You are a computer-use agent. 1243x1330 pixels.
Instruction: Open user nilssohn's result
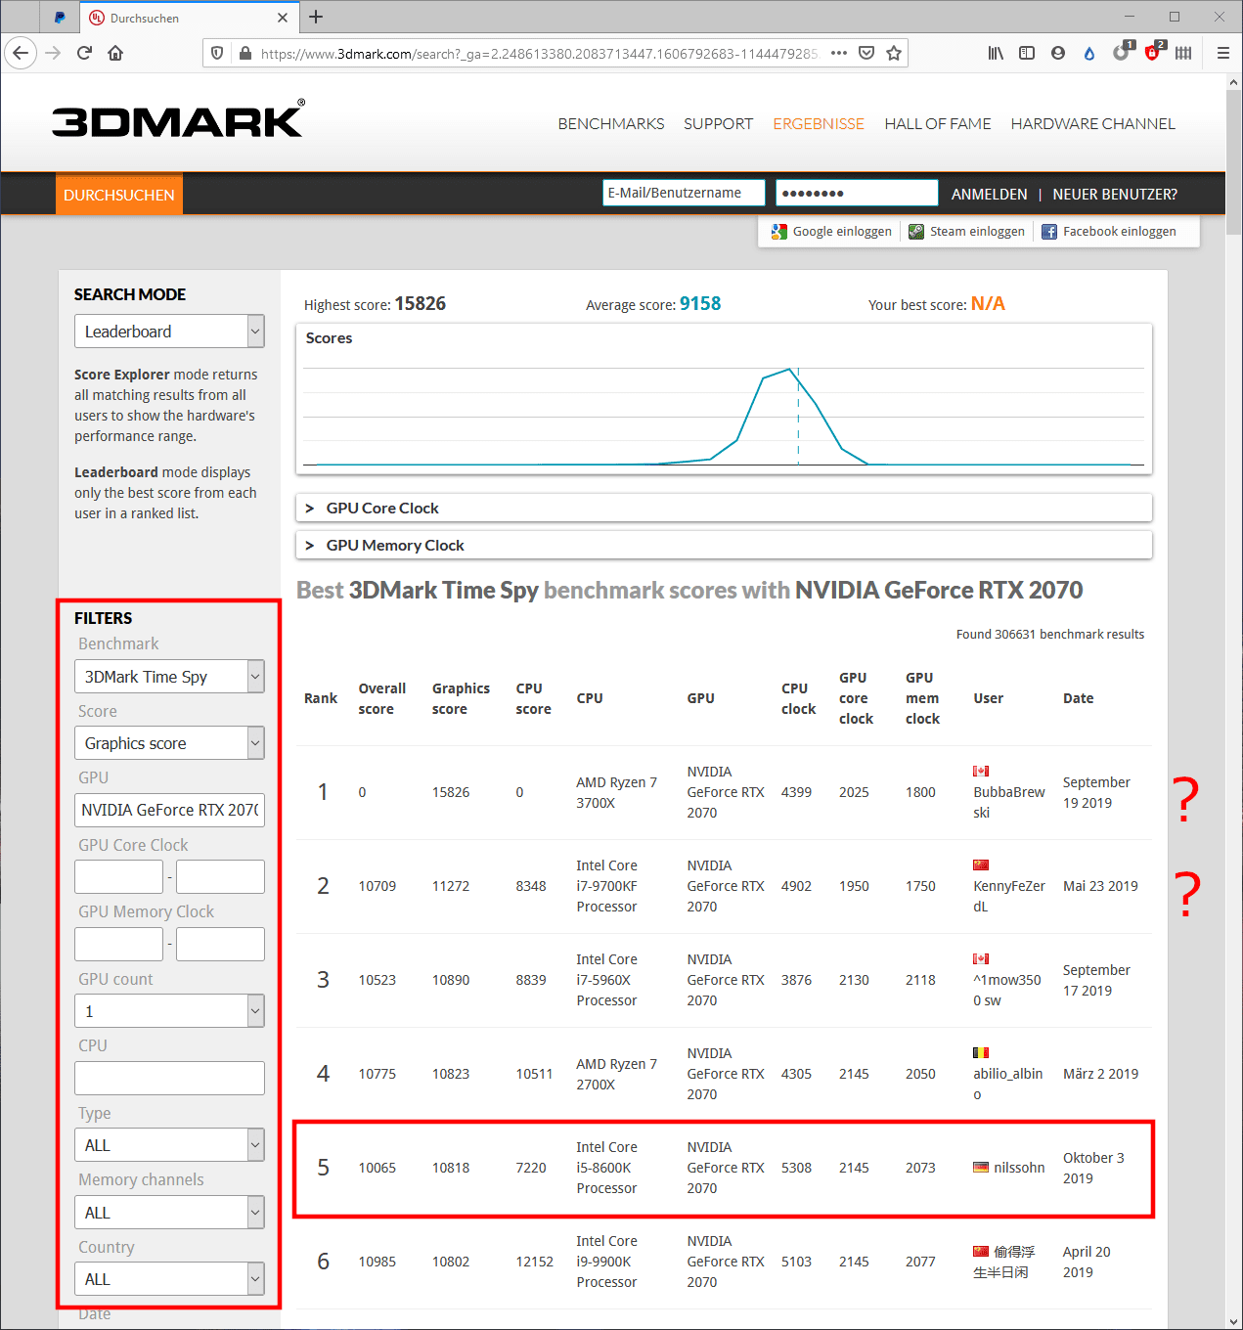pos(1019,1168)
